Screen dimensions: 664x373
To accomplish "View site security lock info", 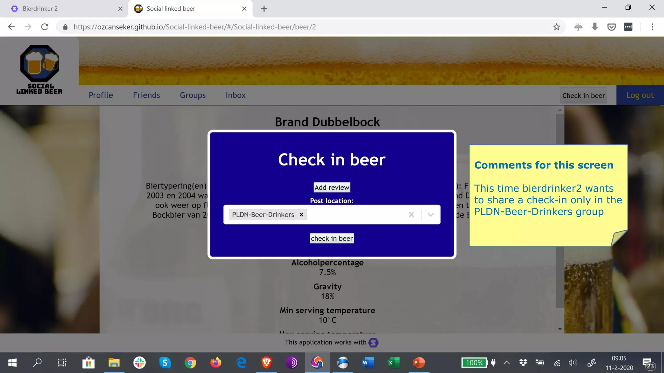I will (65, 27).
